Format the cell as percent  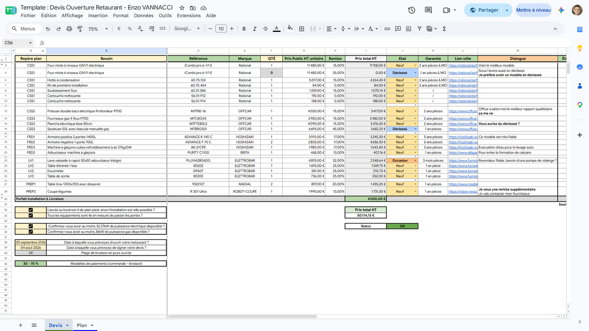[130, 29]
